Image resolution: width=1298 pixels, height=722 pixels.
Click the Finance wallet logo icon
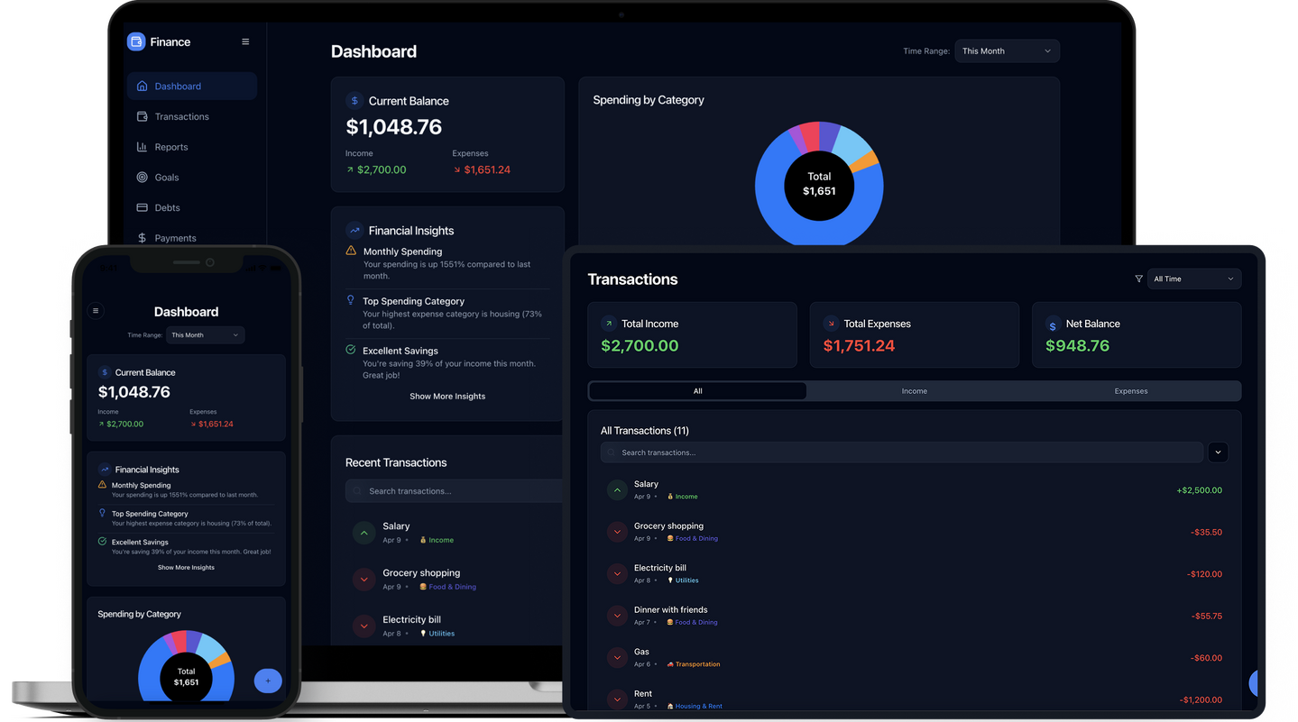point(136,41)
